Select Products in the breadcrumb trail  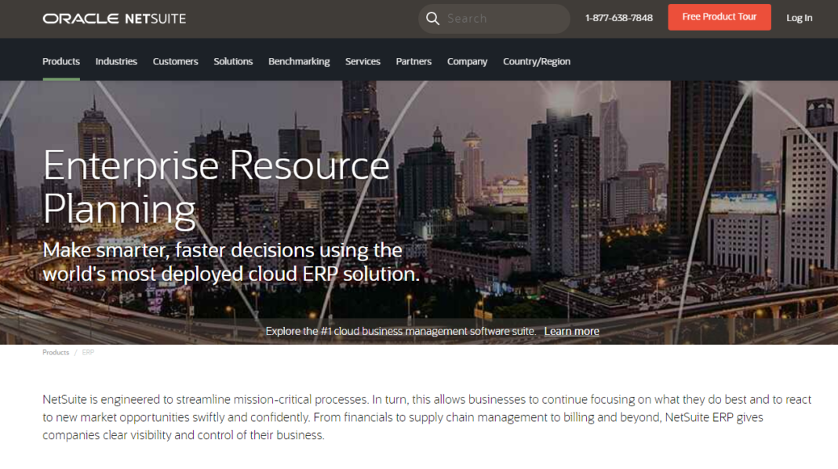tap(55, 352)
